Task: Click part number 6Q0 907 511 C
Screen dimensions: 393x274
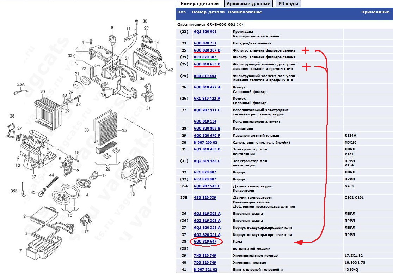Action: click(207, 110)
